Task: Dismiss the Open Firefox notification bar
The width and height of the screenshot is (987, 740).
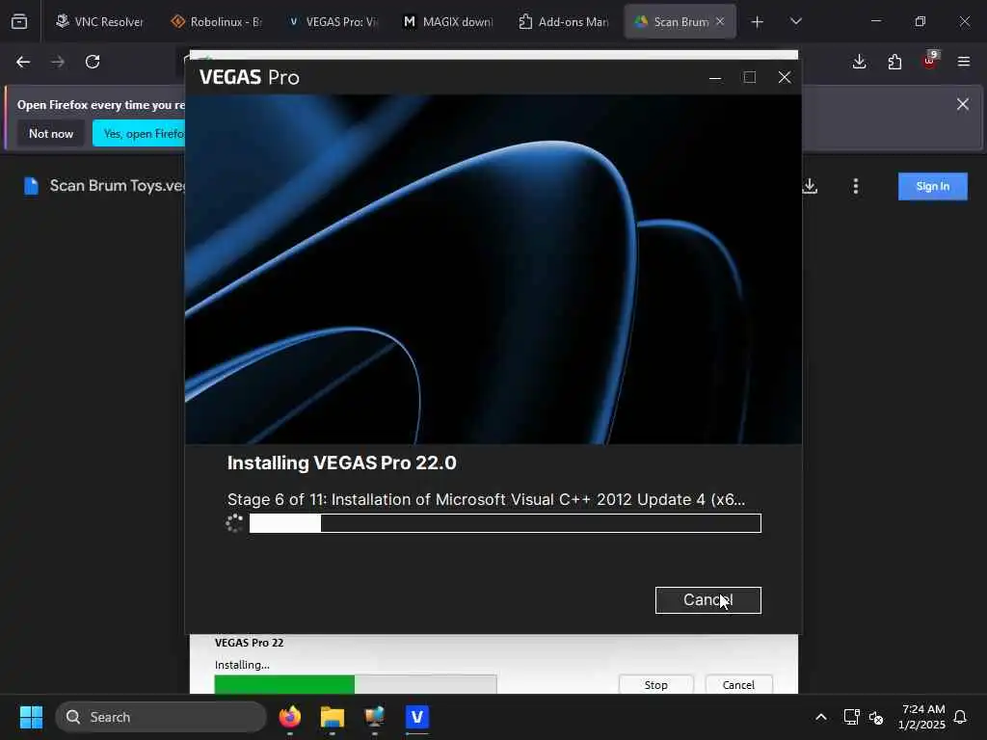Action: (963, 104)
